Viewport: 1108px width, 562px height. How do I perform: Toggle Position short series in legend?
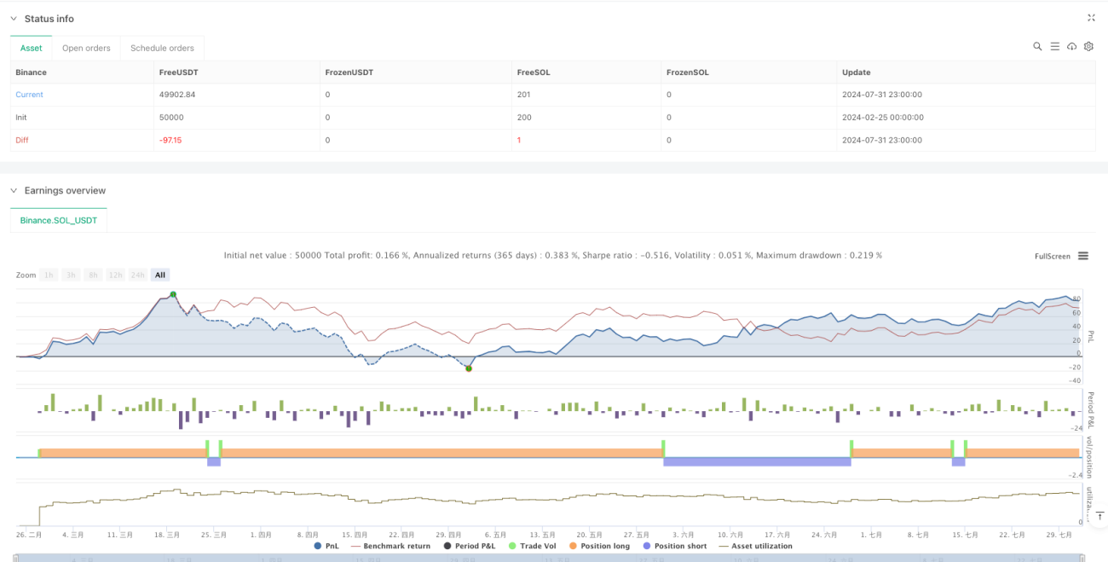pos(673,546)
